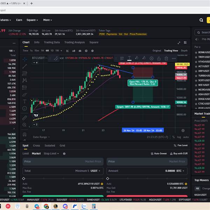This screenshot has width=210, height=210.
Task: Switch to the Cross margin tab
Action: click(x=36, y=146)
